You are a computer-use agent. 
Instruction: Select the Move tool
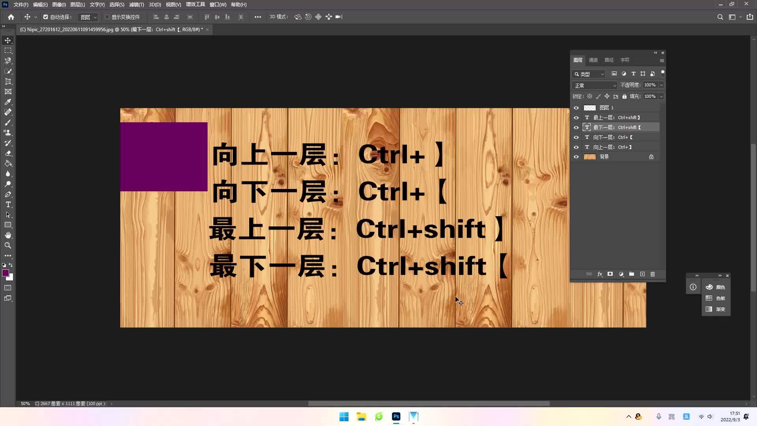point(8,40)
